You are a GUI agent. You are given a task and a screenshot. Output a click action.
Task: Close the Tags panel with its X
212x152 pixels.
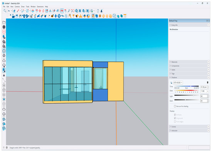click(x=209, y=73)
